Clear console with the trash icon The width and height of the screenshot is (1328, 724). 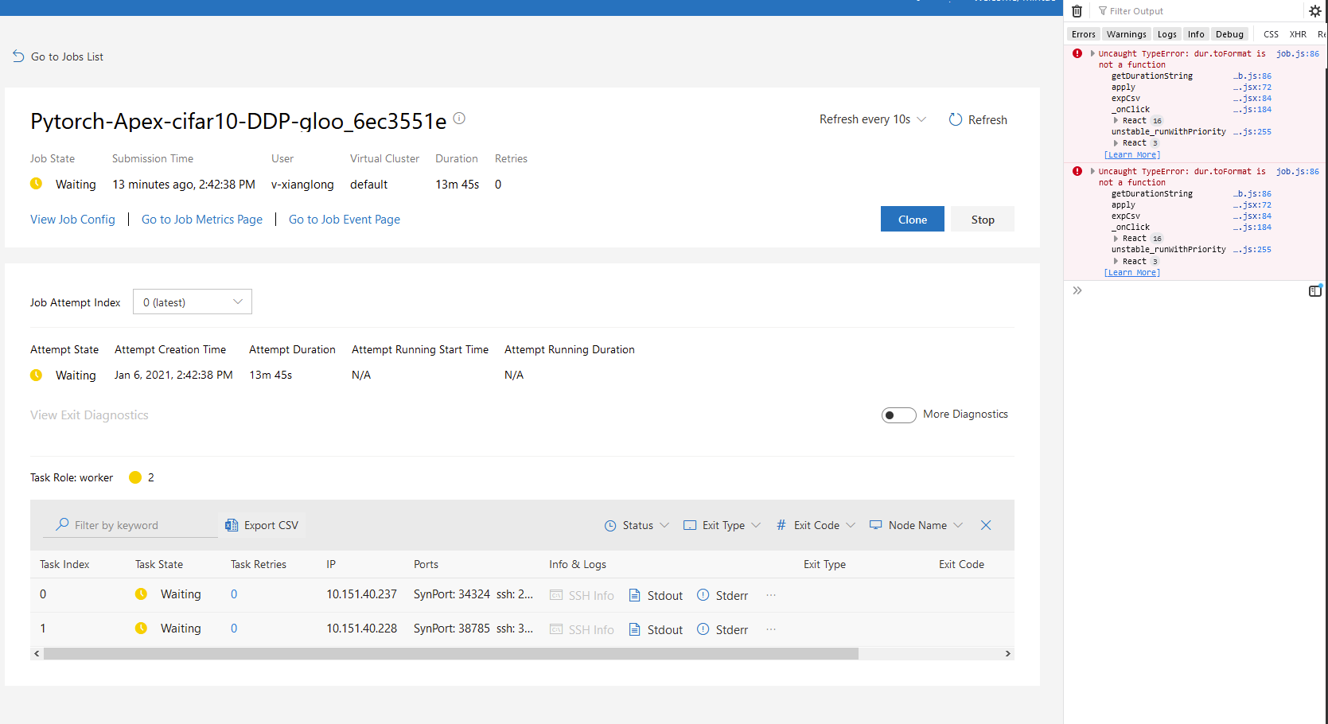1077,10
